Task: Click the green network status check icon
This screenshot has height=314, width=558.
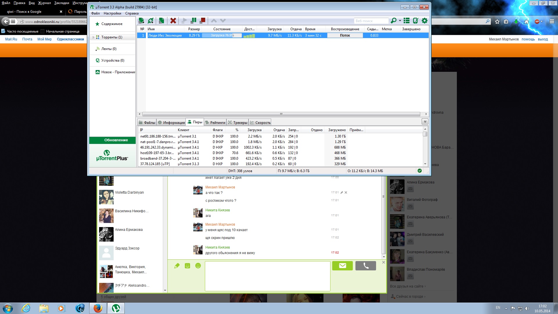Action: coord(420,171)
